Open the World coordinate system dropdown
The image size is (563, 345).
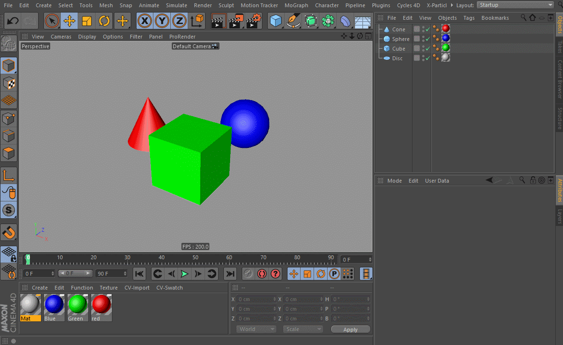tap(256, 329)
